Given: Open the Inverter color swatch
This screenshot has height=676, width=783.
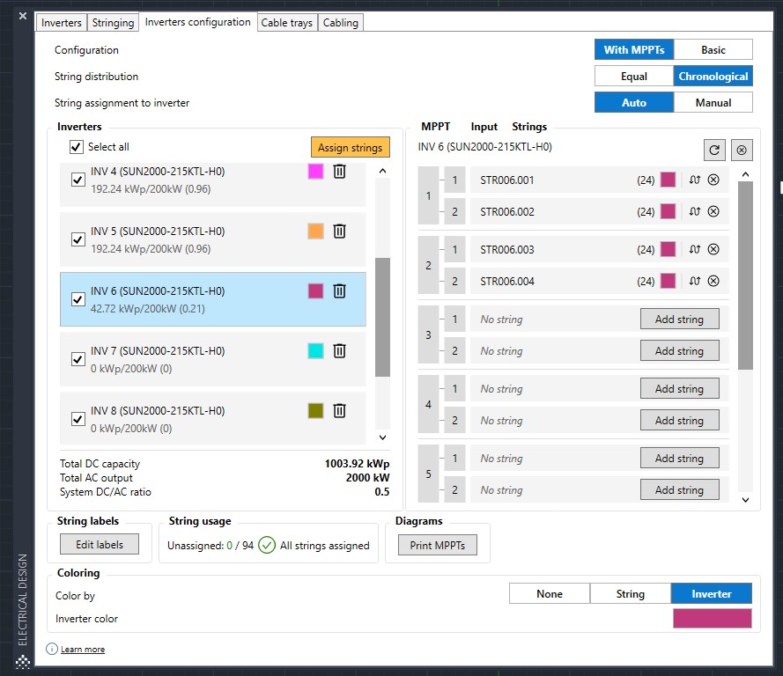Looking at the screenshot, I should click(x=712, y=619).
